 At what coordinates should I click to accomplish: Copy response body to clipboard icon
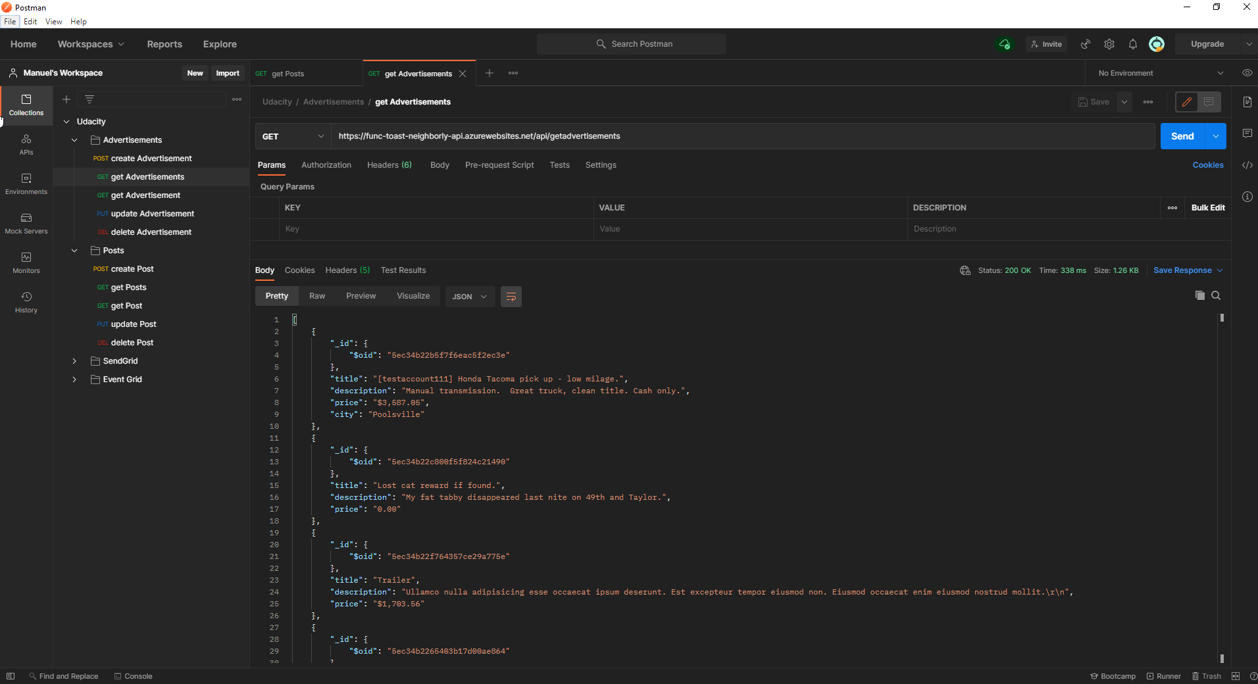pos(1200,295)
